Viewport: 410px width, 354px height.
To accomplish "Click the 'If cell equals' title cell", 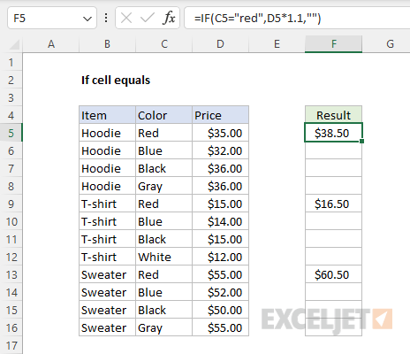I will click(x=116, y=80).
